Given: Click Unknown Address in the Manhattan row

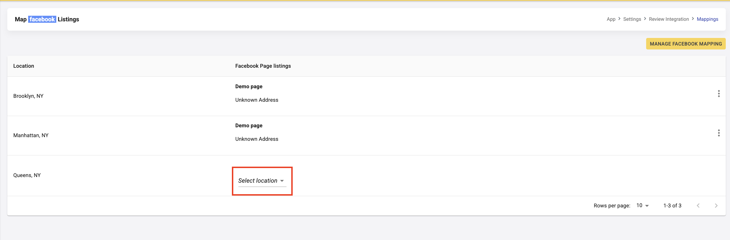Looking at the screenshot, I should [257, 139].
